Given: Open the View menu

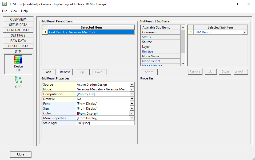Looking at the screenshot, I should tap(14, 11).
